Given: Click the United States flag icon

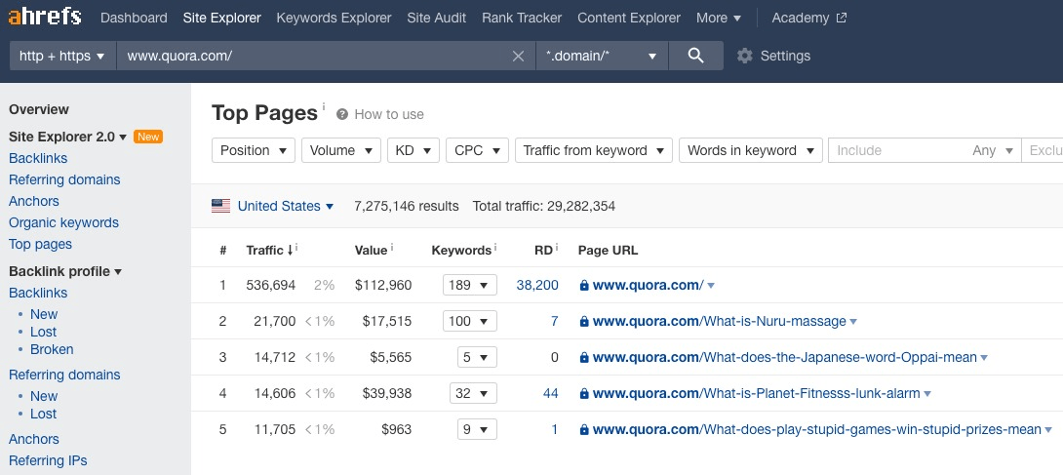Looking at the screenshot, I should tap(221, 206).
